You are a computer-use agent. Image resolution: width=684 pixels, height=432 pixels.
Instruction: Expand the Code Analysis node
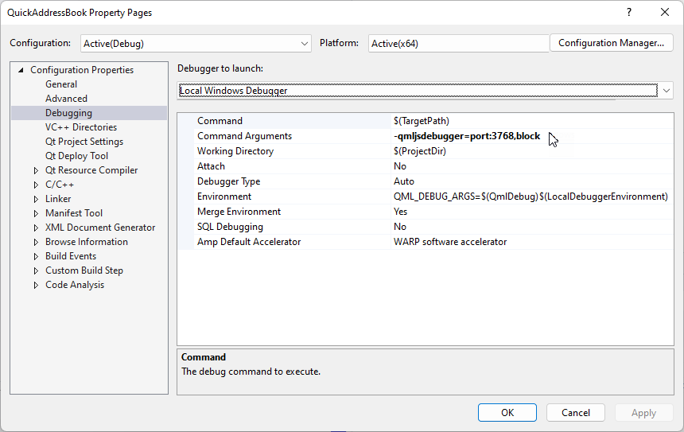click(x=37, y=286)
